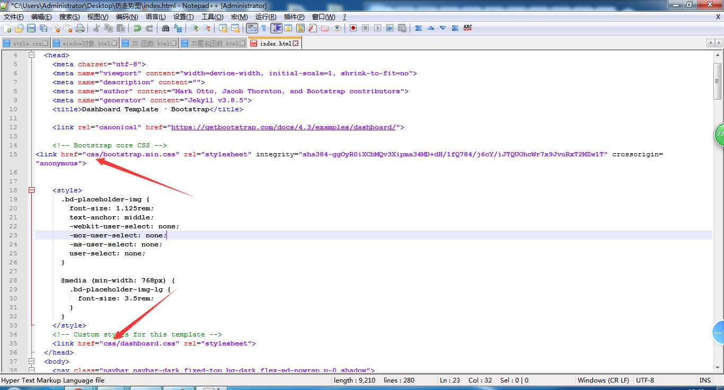Close the index.html tab
This screenshot has height=390, width=724.
tap(295, 43)
